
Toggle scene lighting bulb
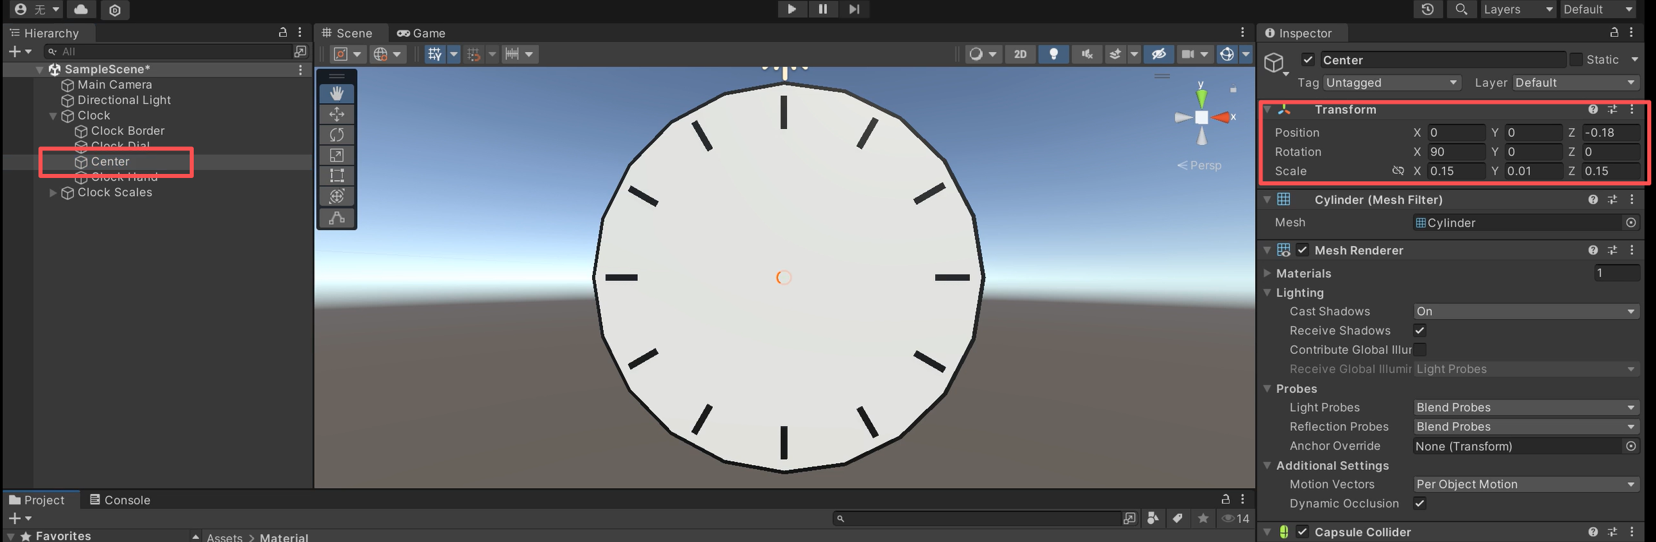1053,54
